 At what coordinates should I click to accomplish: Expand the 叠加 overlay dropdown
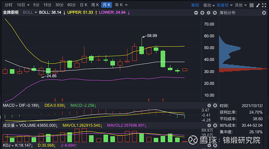209,5
